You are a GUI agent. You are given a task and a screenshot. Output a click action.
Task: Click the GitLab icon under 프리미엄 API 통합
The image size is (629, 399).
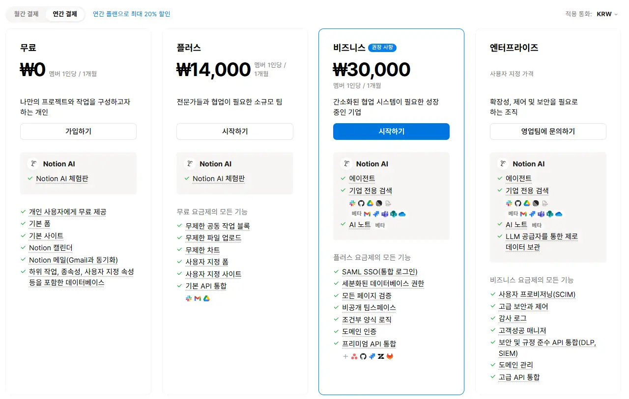(x=390, y=356)
